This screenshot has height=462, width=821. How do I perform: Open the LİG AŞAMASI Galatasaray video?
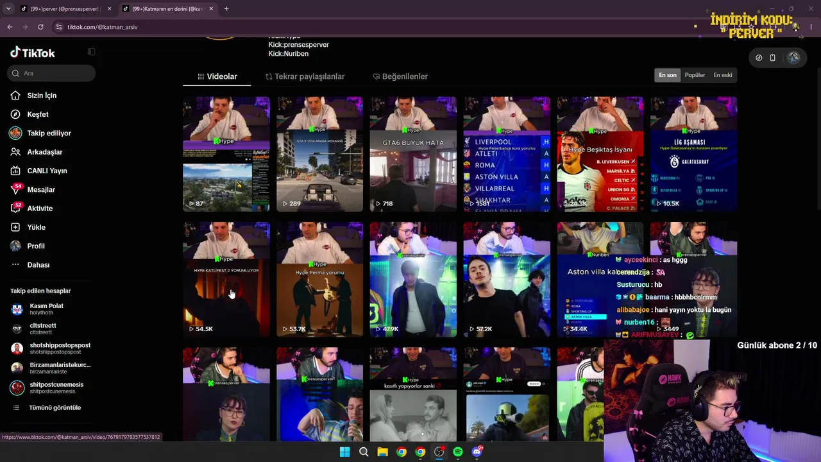[x=693, y=154]
